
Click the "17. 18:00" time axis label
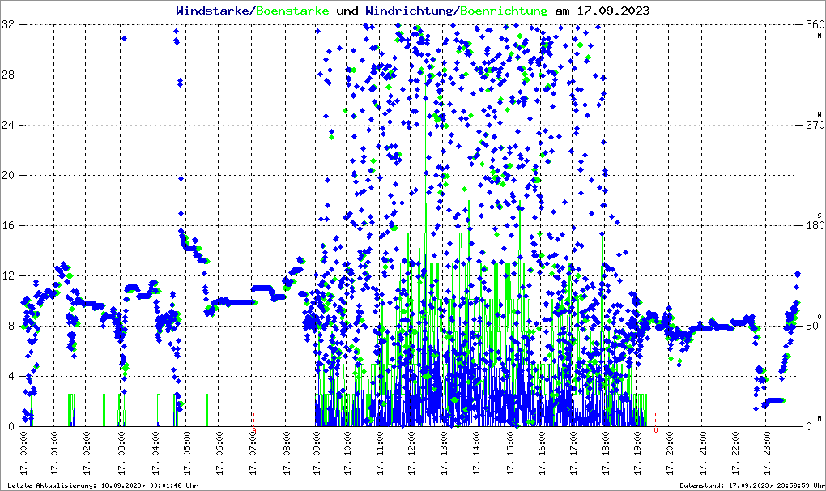(606, 453)
